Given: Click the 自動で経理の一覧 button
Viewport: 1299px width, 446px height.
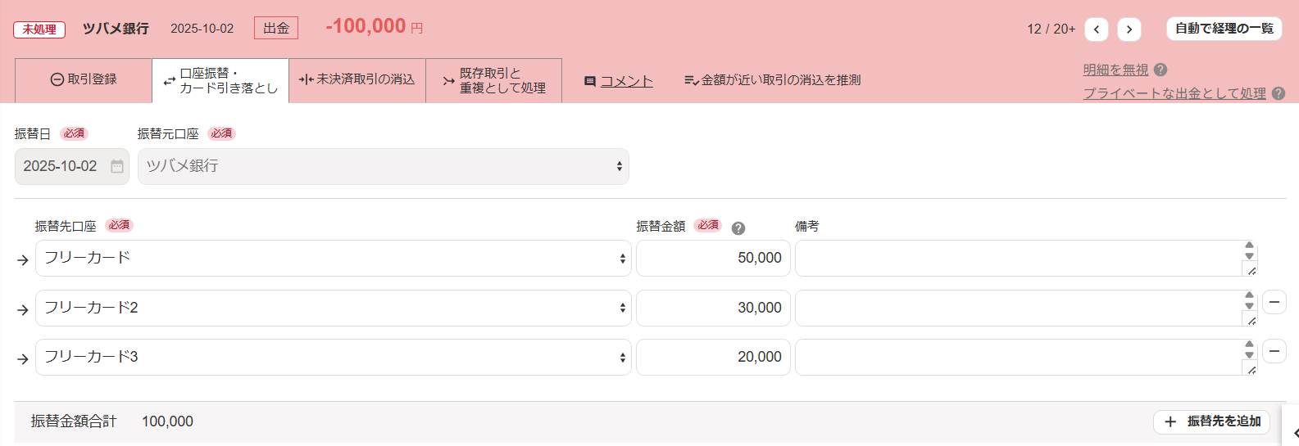Looking at the screenshot, I should click(x=1224, y=29).
